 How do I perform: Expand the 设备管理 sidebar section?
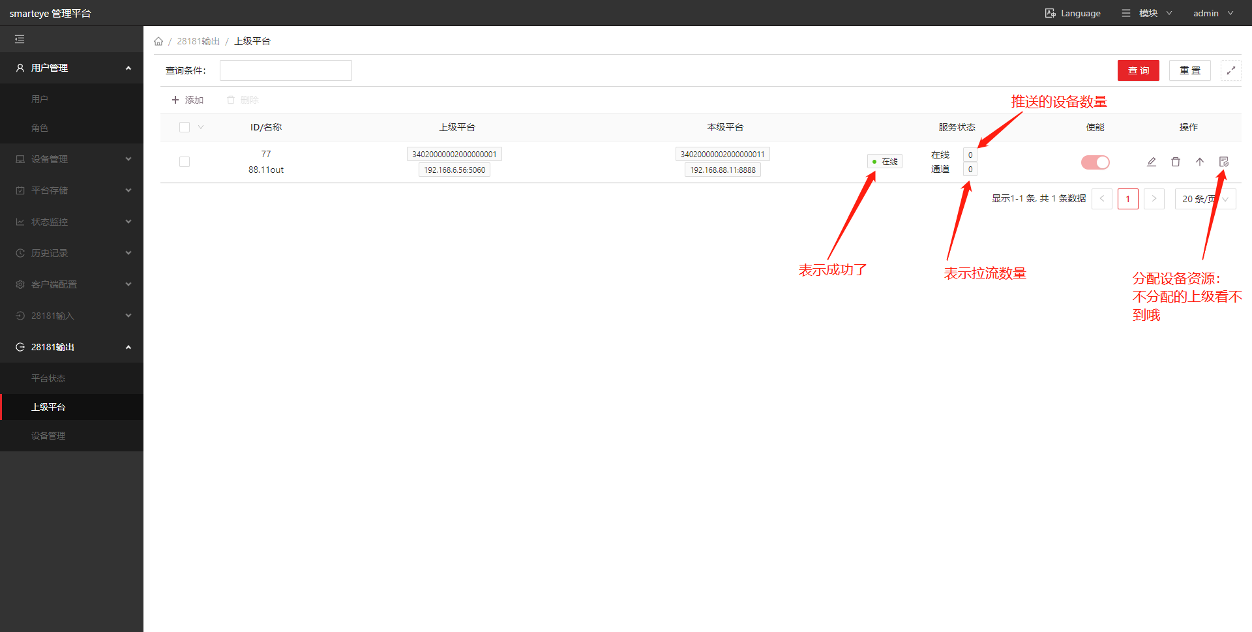point(72,159)
